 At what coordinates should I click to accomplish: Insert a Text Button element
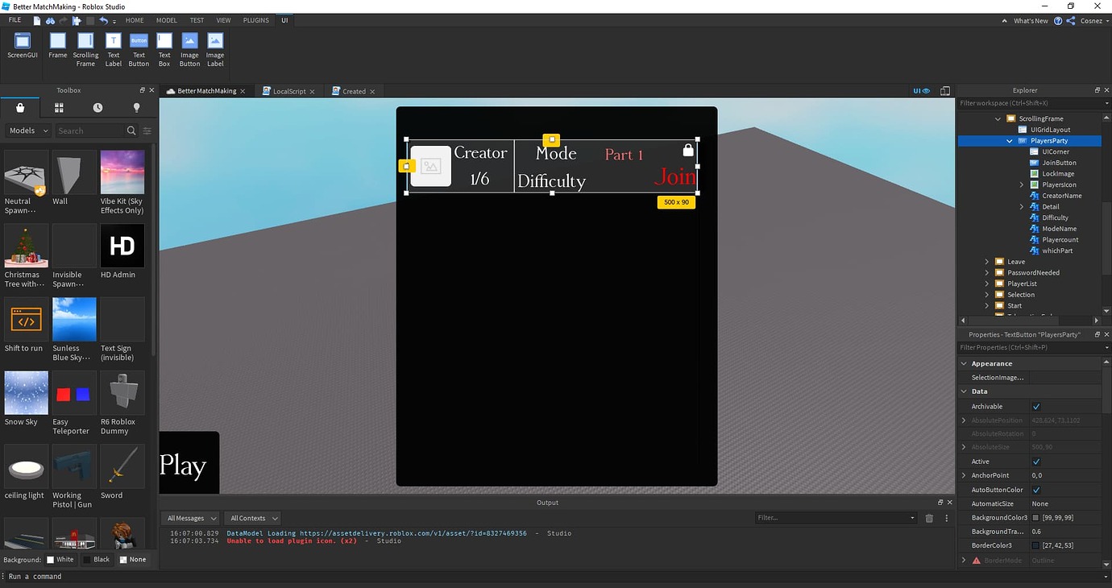[x=139, y=49]
